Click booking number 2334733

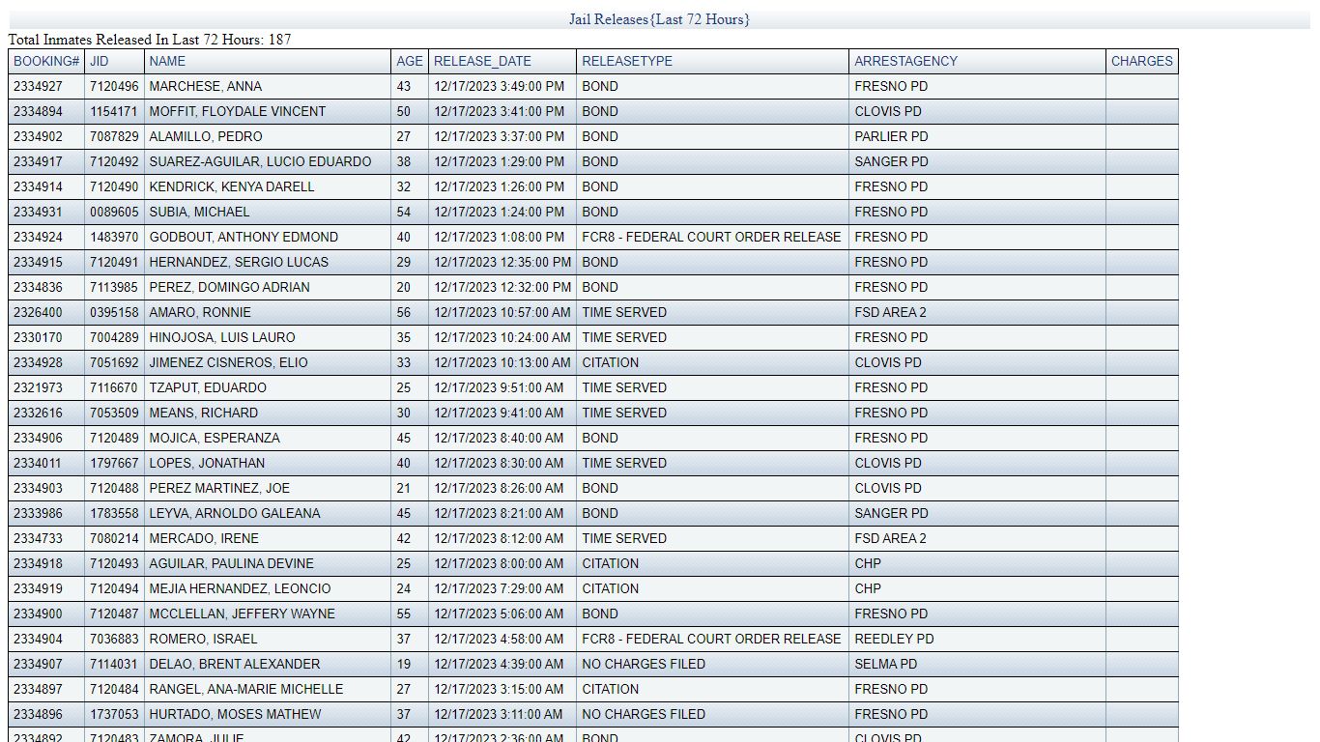(x=38, y=538)
